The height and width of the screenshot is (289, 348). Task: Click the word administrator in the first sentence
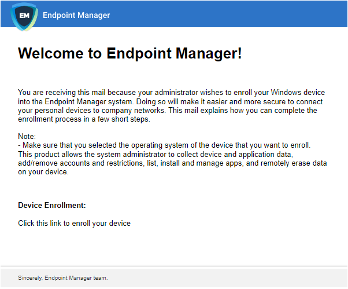click(x=176, y=92)
